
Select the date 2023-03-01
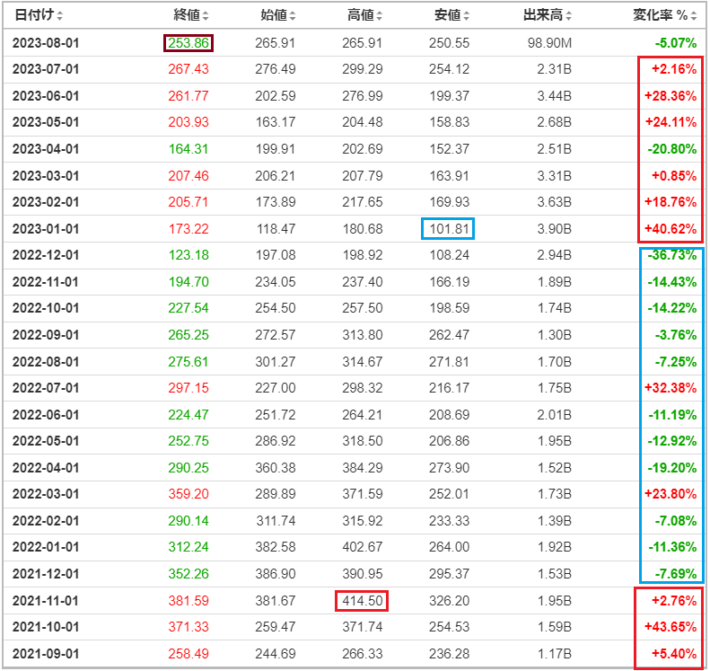click(x=46, y=176)
